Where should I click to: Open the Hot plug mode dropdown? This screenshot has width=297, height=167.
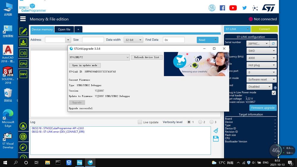point(261,65)
